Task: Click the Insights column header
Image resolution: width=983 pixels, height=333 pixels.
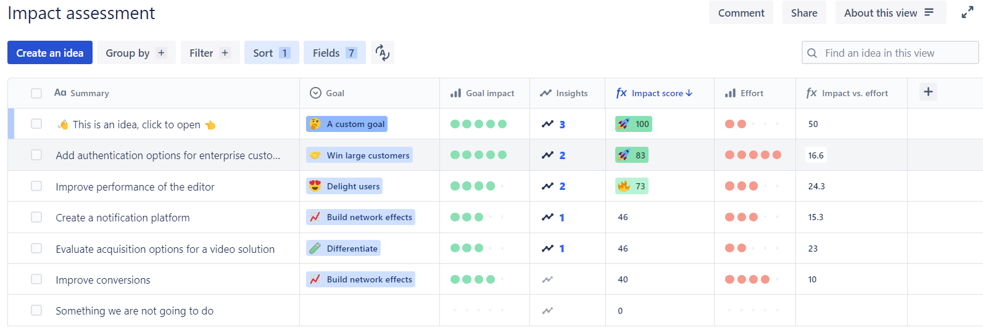Action: click(x=568, y=93)
